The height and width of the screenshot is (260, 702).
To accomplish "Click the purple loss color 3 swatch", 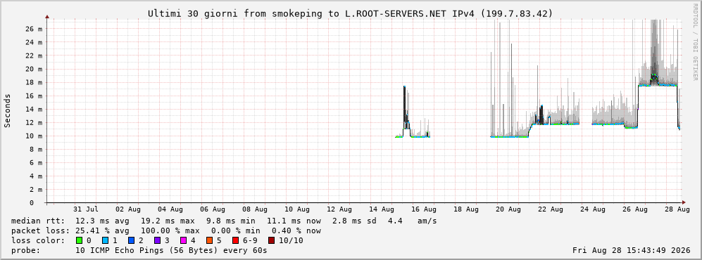I will click(x=158, y=241).
